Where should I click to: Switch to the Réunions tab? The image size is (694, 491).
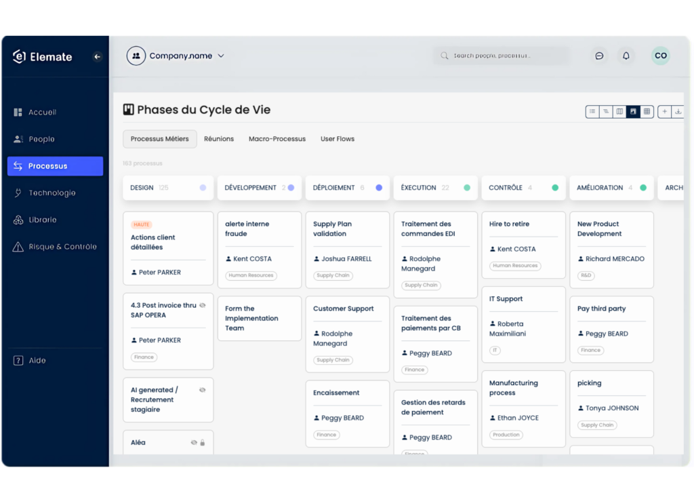pyautogui.click(x=219, y=138)
